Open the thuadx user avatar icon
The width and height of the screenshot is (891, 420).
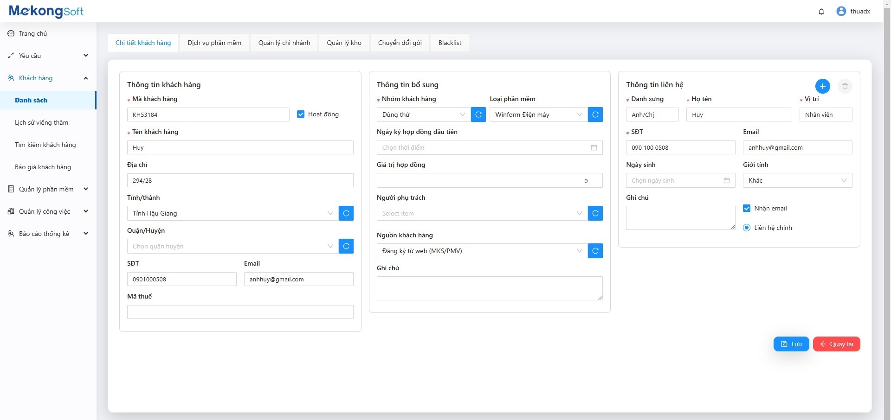(x=841, y=12)
